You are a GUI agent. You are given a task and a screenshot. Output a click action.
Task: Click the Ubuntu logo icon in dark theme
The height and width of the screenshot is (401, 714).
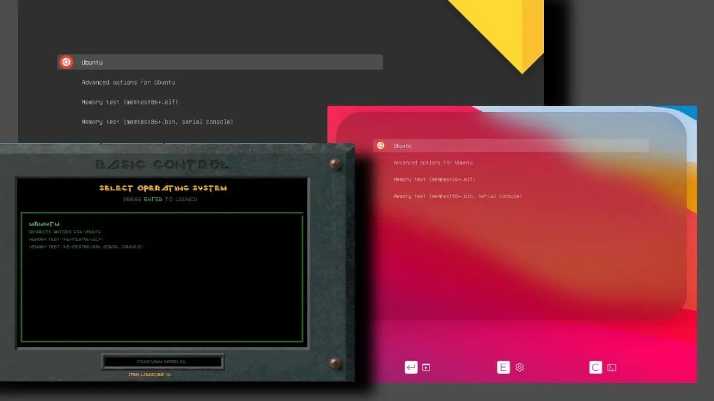(x=66, y=62)
